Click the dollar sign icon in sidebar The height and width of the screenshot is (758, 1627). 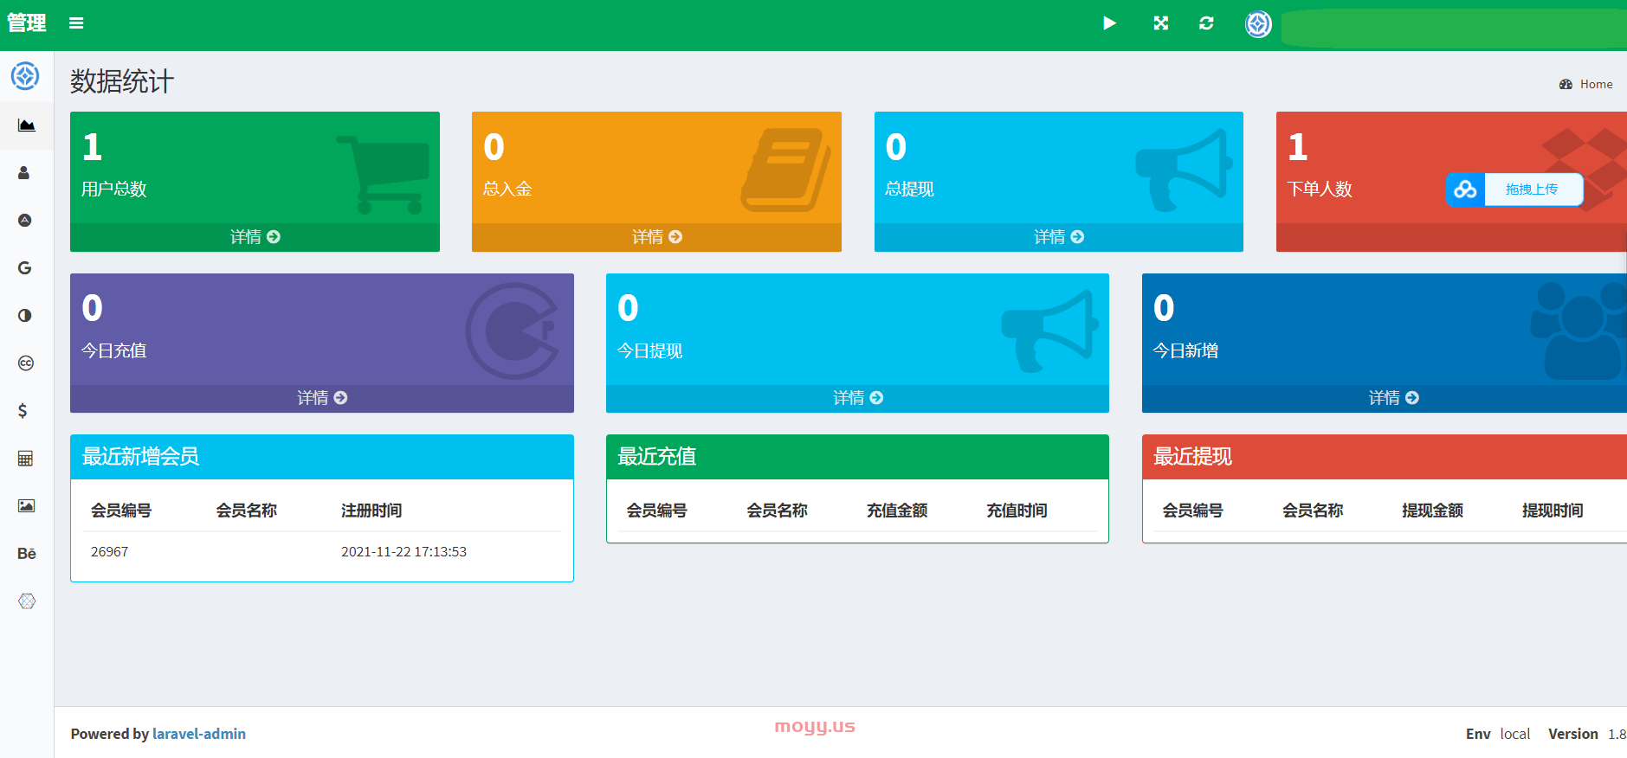coord(23,410)
